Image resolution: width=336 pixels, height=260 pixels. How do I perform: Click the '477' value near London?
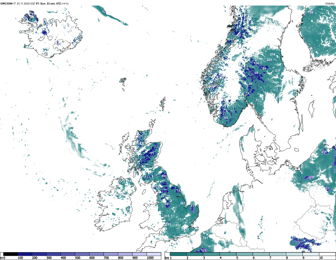(x=186, y=230)
